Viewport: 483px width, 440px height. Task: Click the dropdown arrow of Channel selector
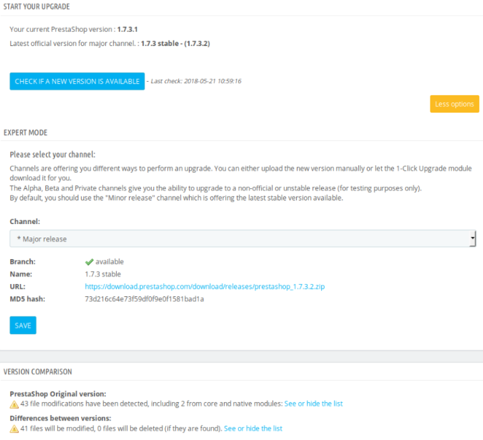click(x=472, y=239)
